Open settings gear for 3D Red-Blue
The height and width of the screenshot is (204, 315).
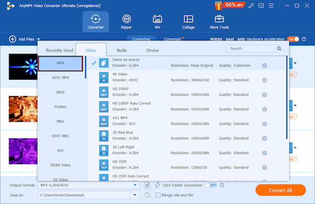(265, 138)
